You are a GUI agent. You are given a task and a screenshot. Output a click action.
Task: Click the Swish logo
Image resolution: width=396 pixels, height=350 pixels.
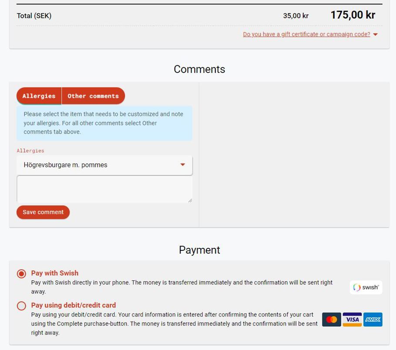366,287
